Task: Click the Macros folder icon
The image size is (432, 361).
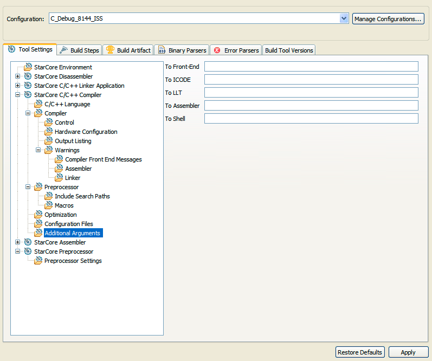Action: pyautogui.click(x=48, y=205)
